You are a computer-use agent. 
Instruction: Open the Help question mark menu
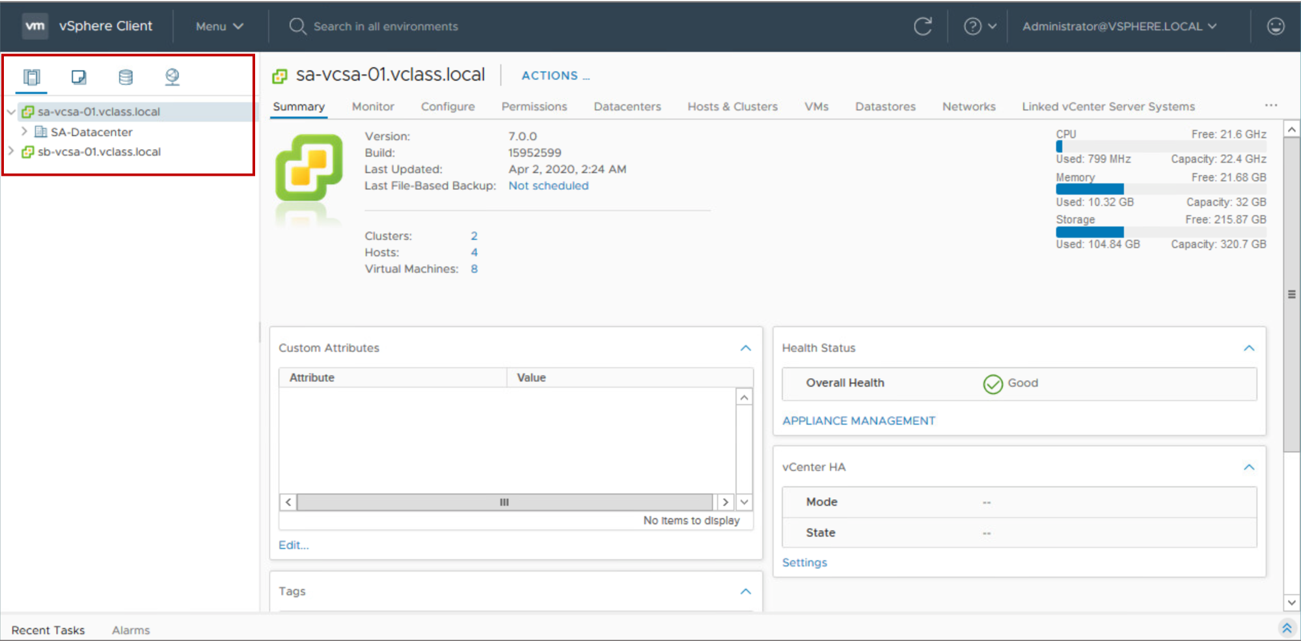(x=979, y=26)
